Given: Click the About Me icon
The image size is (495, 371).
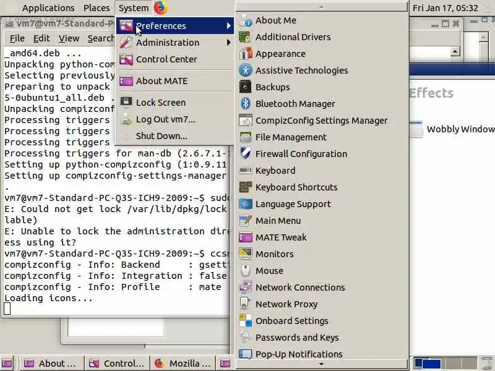Looking at the screenshot, I should [246, 20].
